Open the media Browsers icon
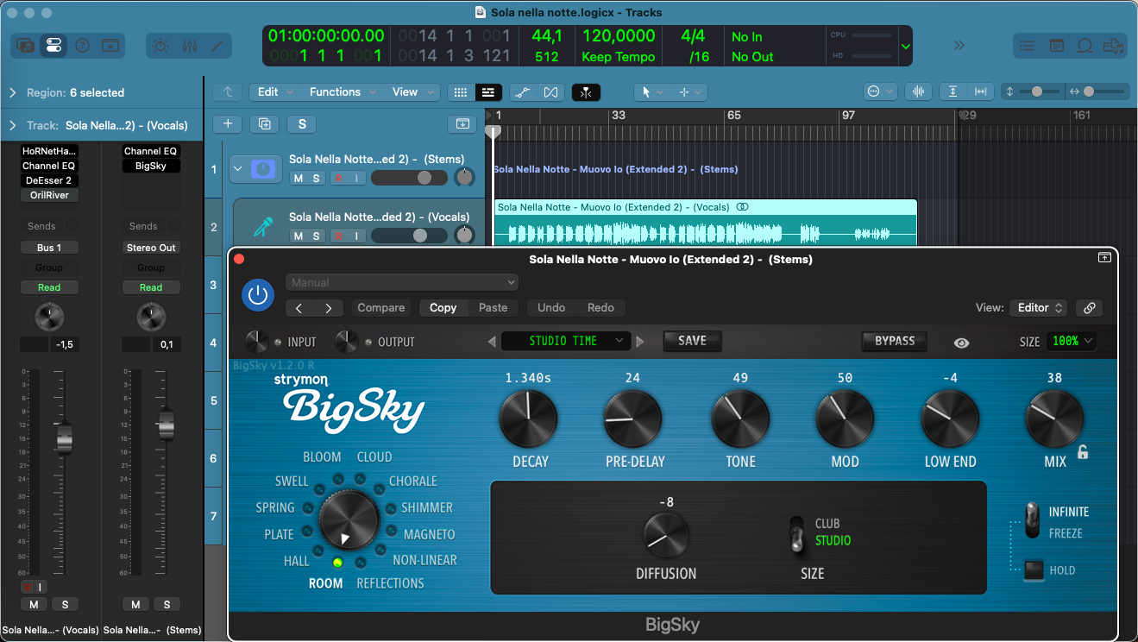Image resolution: width=1138 pixels, height=642 pixels. tap(1114, 46)
